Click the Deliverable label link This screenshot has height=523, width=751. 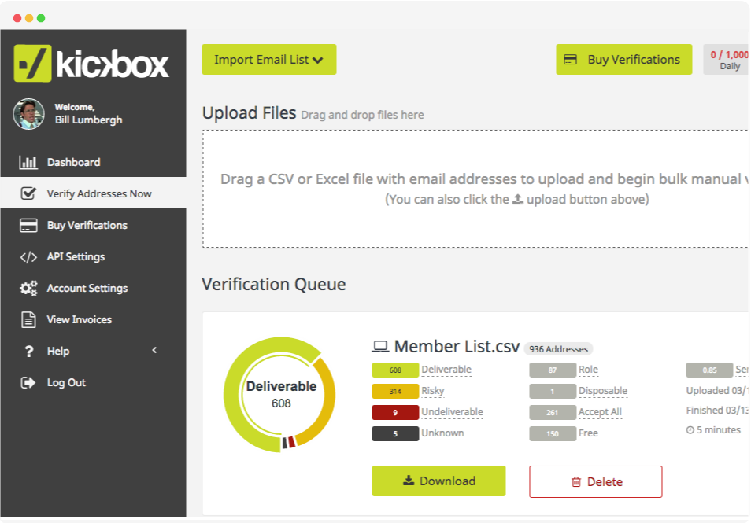tap(446, 370)
